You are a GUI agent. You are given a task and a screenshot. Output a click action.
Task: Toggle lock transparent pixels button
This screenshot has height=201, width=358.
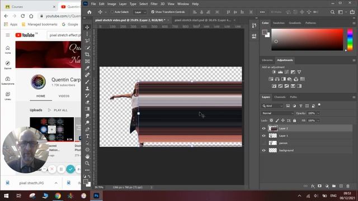271,121
